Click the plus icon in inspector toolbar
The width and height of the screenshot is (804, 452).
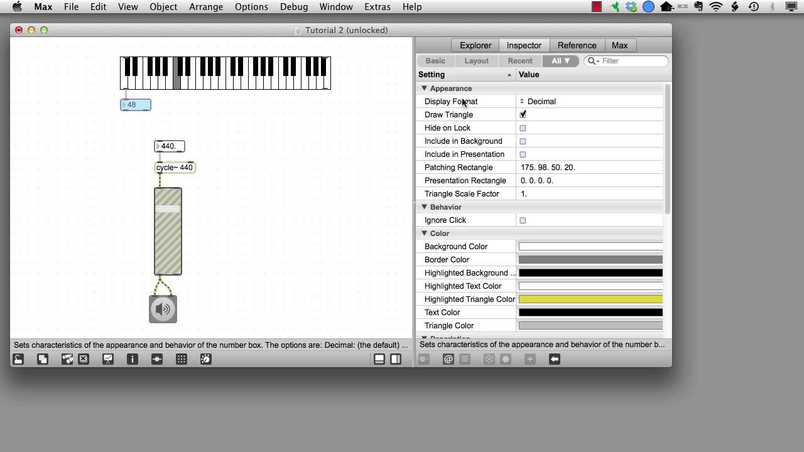(530, 359)
